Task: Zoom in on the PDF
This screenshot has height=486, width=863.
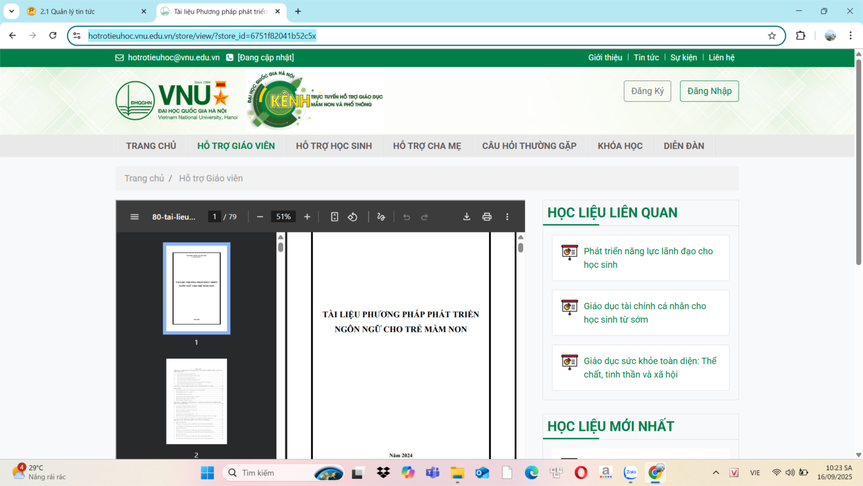Action: 307,217
